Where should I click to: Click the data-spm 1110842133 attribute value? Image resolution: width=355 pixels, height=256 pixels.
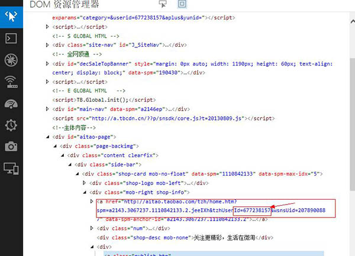[237, 174]
